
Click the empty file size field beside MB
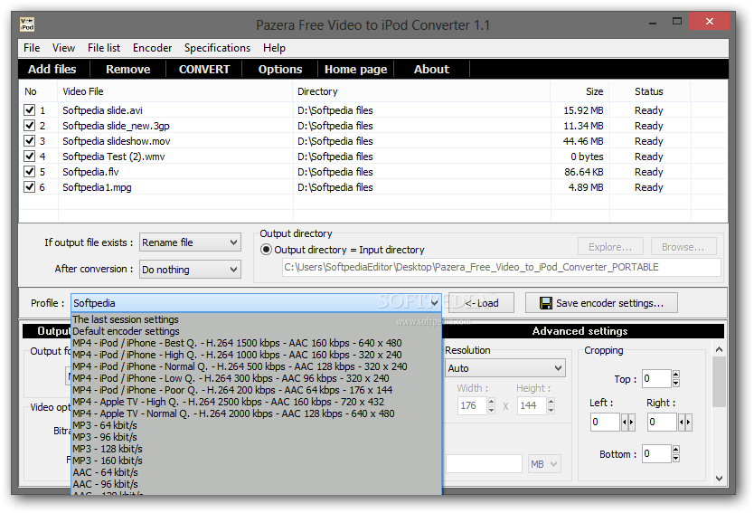[x=484, y=464]
